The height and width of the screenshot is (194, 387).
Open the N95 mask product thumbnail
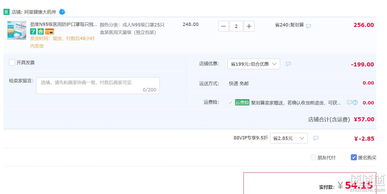(17, 30)
